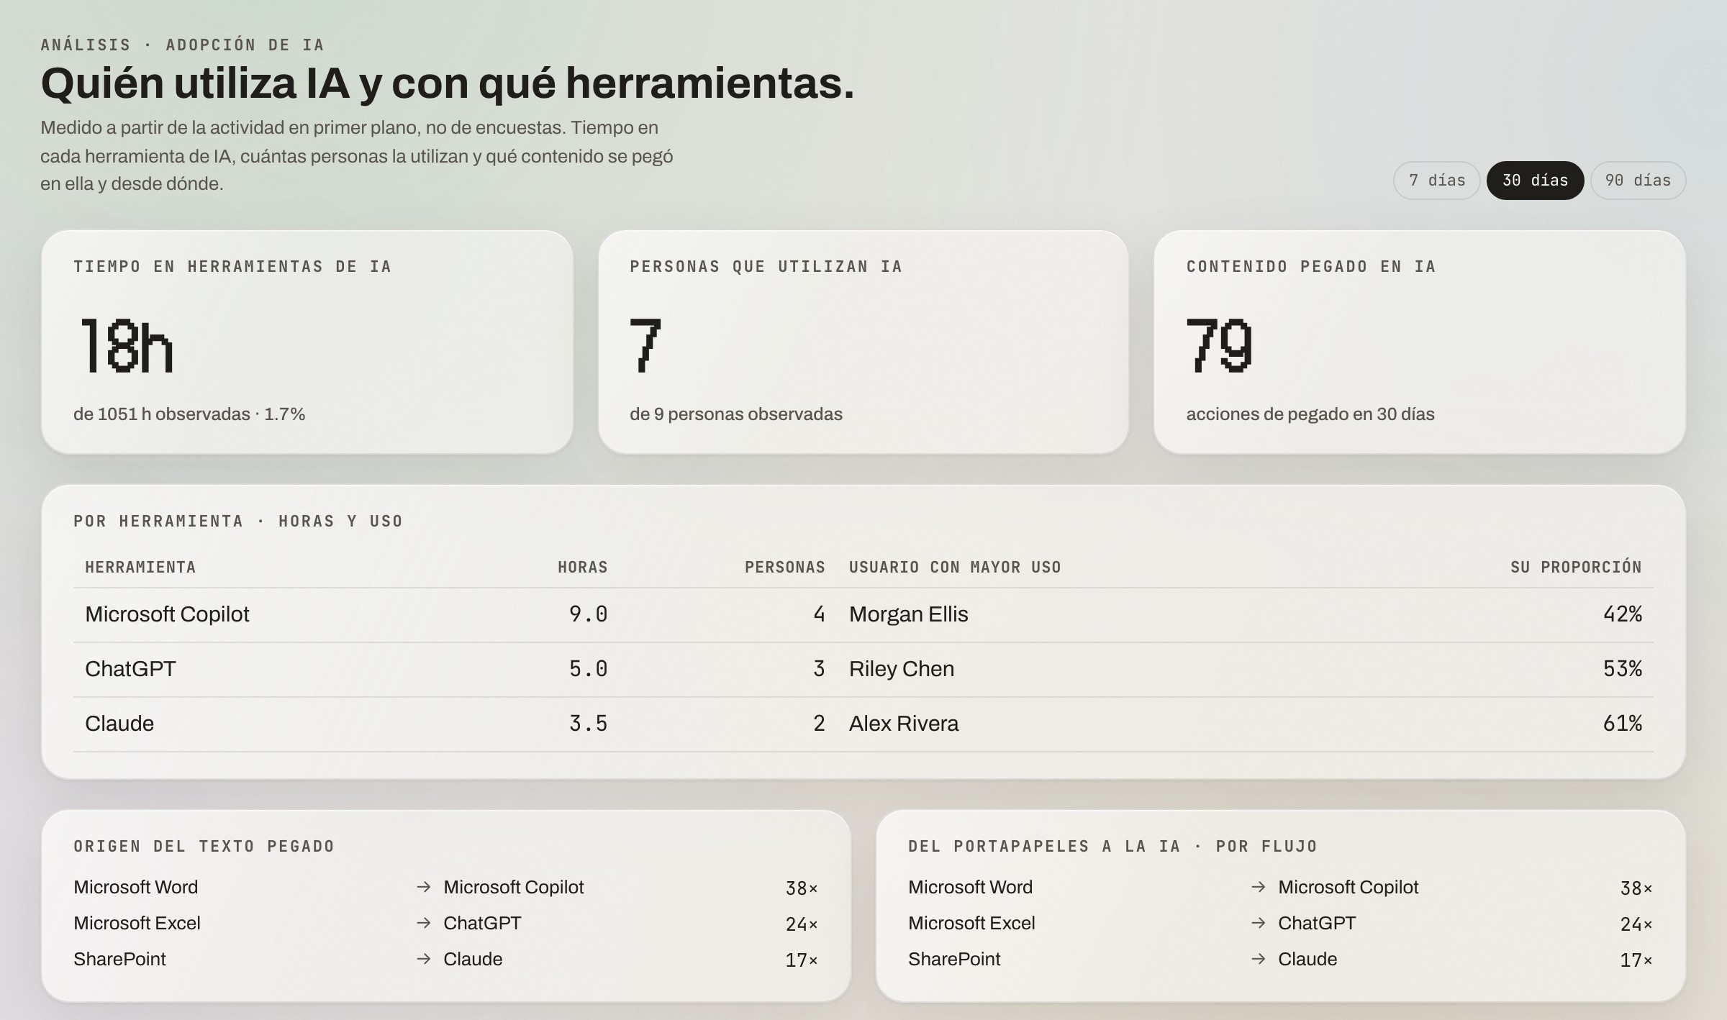Select the 30 días range pill
This screenshot has height=1020, width=1727.
point(1535,181)
